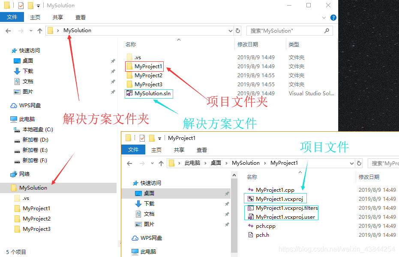Screen dimensions: 399x257
Task: Open Help via the blue question mark icon
Action: [333, 18]
